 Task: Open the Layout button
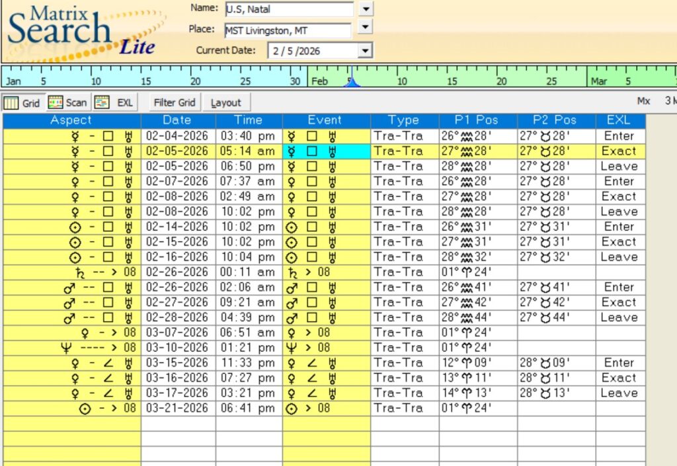click(x=226, y=102)
